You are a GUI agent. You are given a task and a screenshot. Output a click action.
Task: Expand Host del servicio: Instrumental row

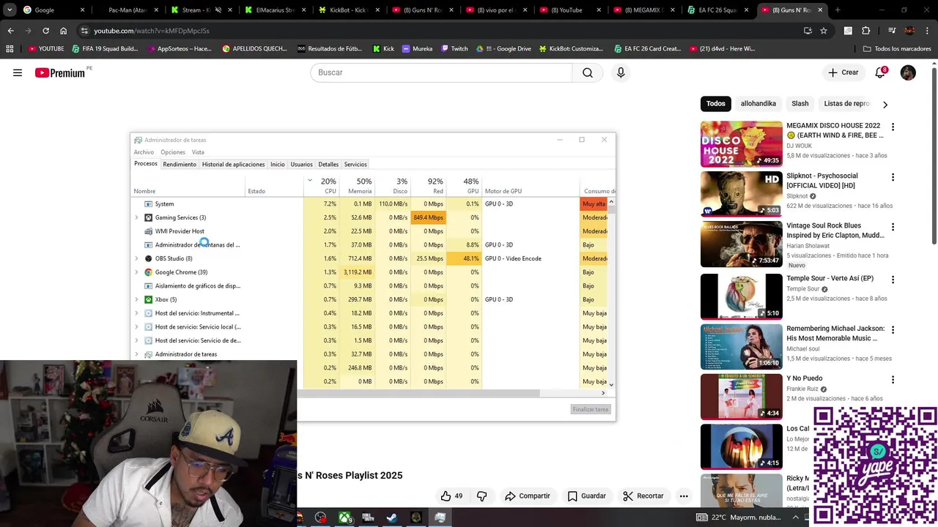pyautogui.click(x=136, y=313)
